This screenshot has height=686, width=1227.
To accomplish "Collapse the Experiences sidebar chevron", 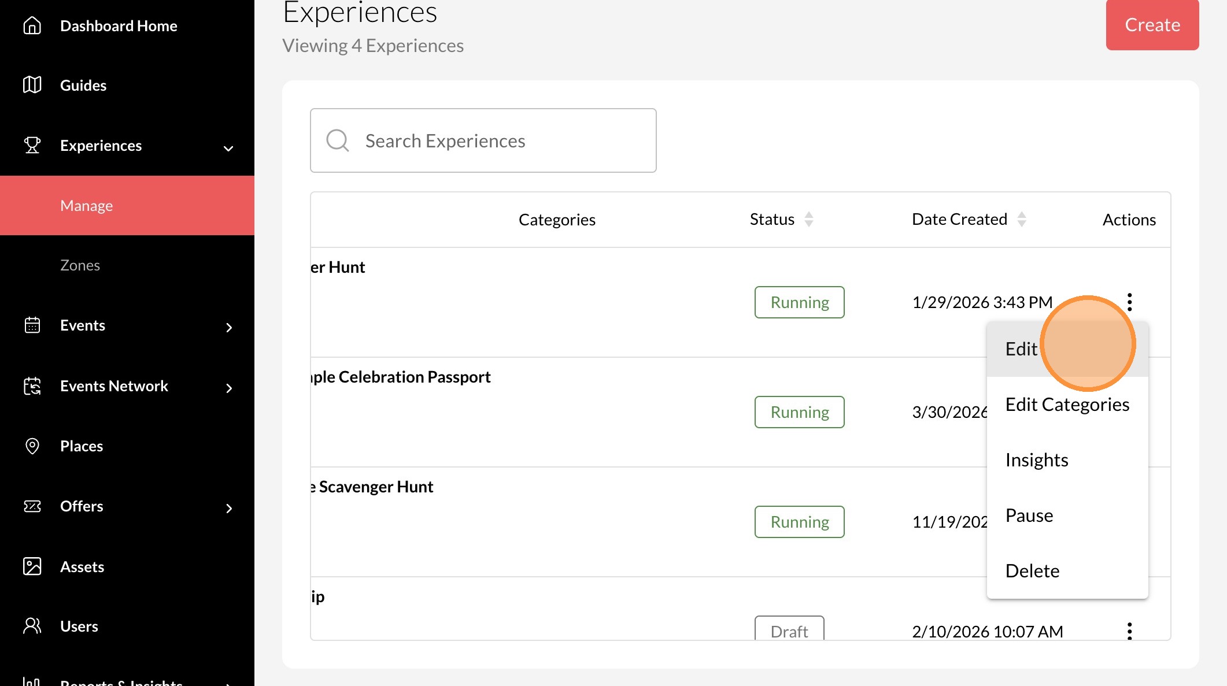I will coord(228,148).
